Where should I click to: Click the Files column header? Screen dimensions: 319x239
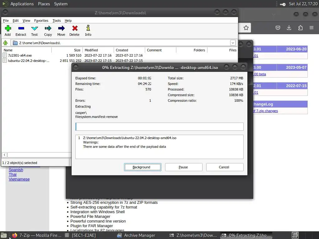pos(222,50)
